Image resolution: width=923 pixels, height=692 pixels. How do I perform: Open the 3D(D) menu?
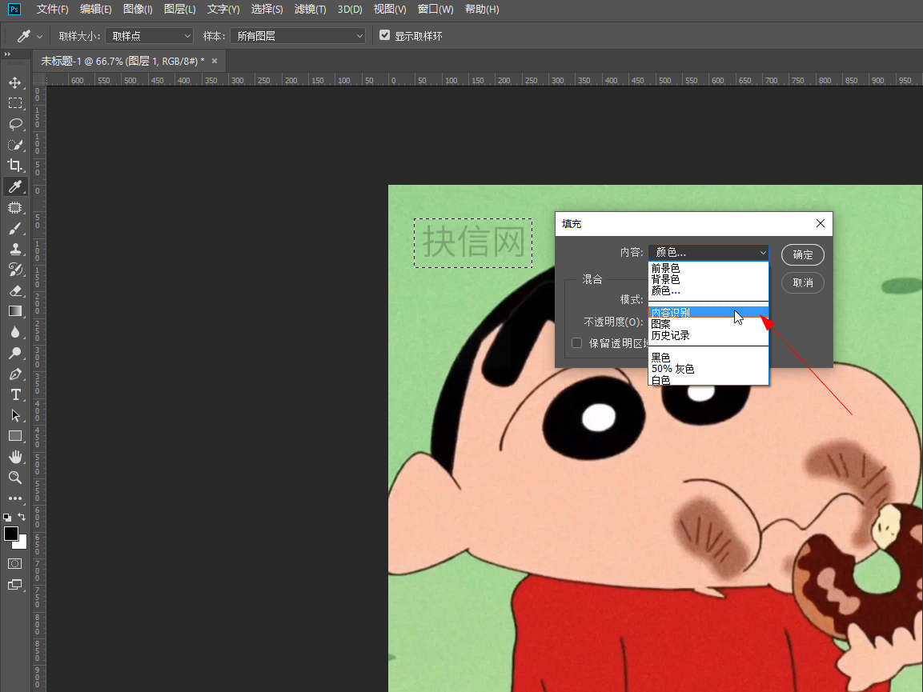[x=350, y=10]
